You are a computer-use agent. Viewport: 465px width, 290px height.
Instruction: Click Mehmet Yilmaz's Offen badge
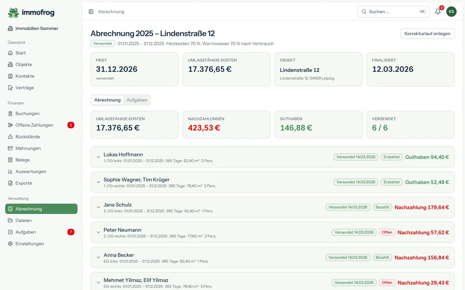pyautogui.click(x=387, y=283)
